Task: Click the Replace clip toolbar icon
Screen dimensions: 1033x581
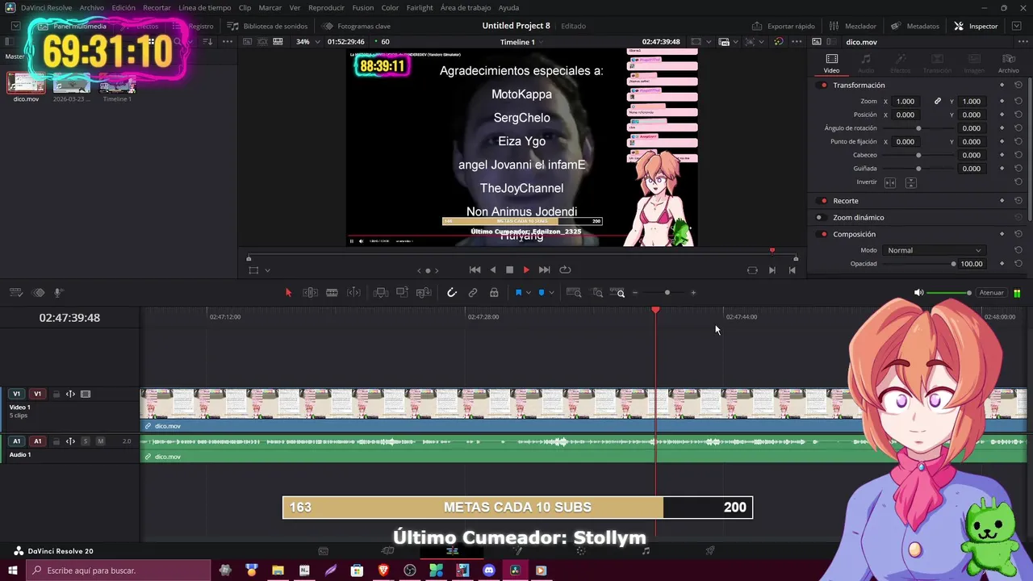Action: pos(424,292)
